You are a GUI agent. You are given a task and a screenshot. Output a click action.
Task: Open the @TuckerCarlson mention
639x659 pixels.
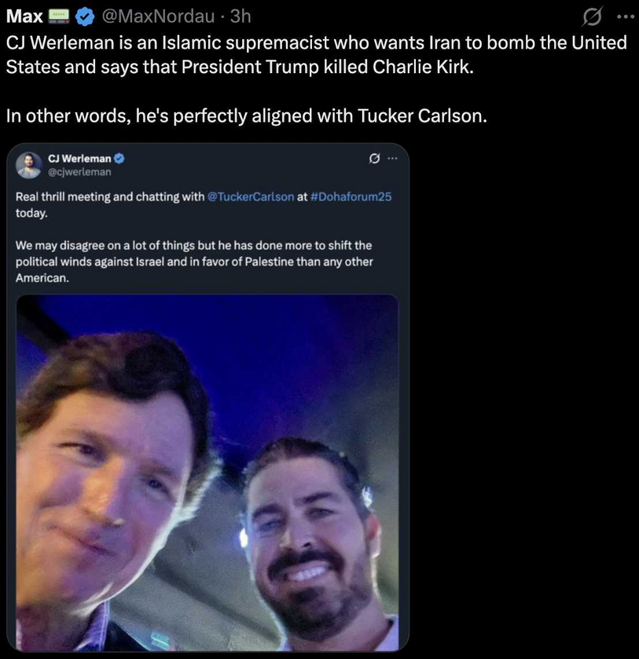tap(250, 197)
